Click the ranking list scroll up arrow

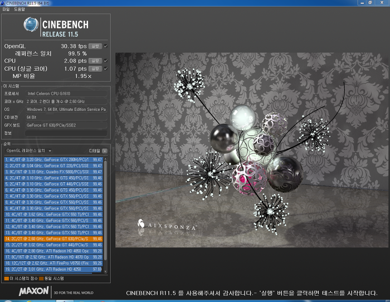[x=105, y=158]
